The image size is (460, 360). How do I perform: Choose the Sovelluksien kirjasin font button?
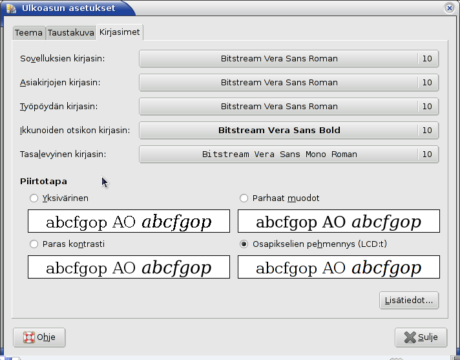[289, 59]
